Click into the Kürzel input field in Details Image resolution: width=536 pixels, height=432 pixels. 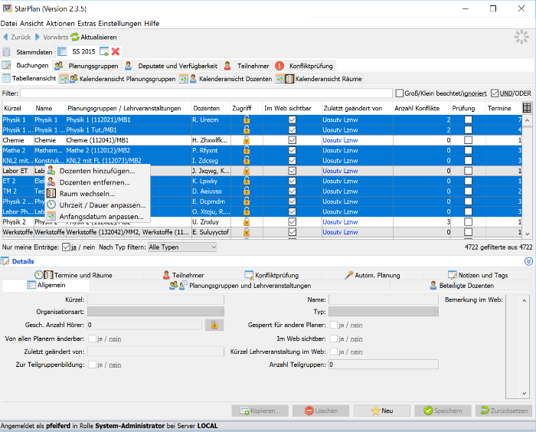point(156,299)
